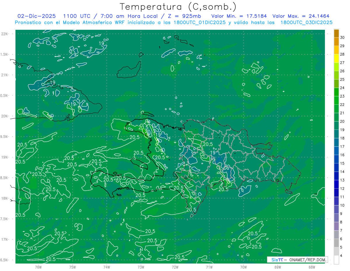Pick the dark blue segment between 12 and 13
This screenshot has height=271, width=350.
coord(336,184)
